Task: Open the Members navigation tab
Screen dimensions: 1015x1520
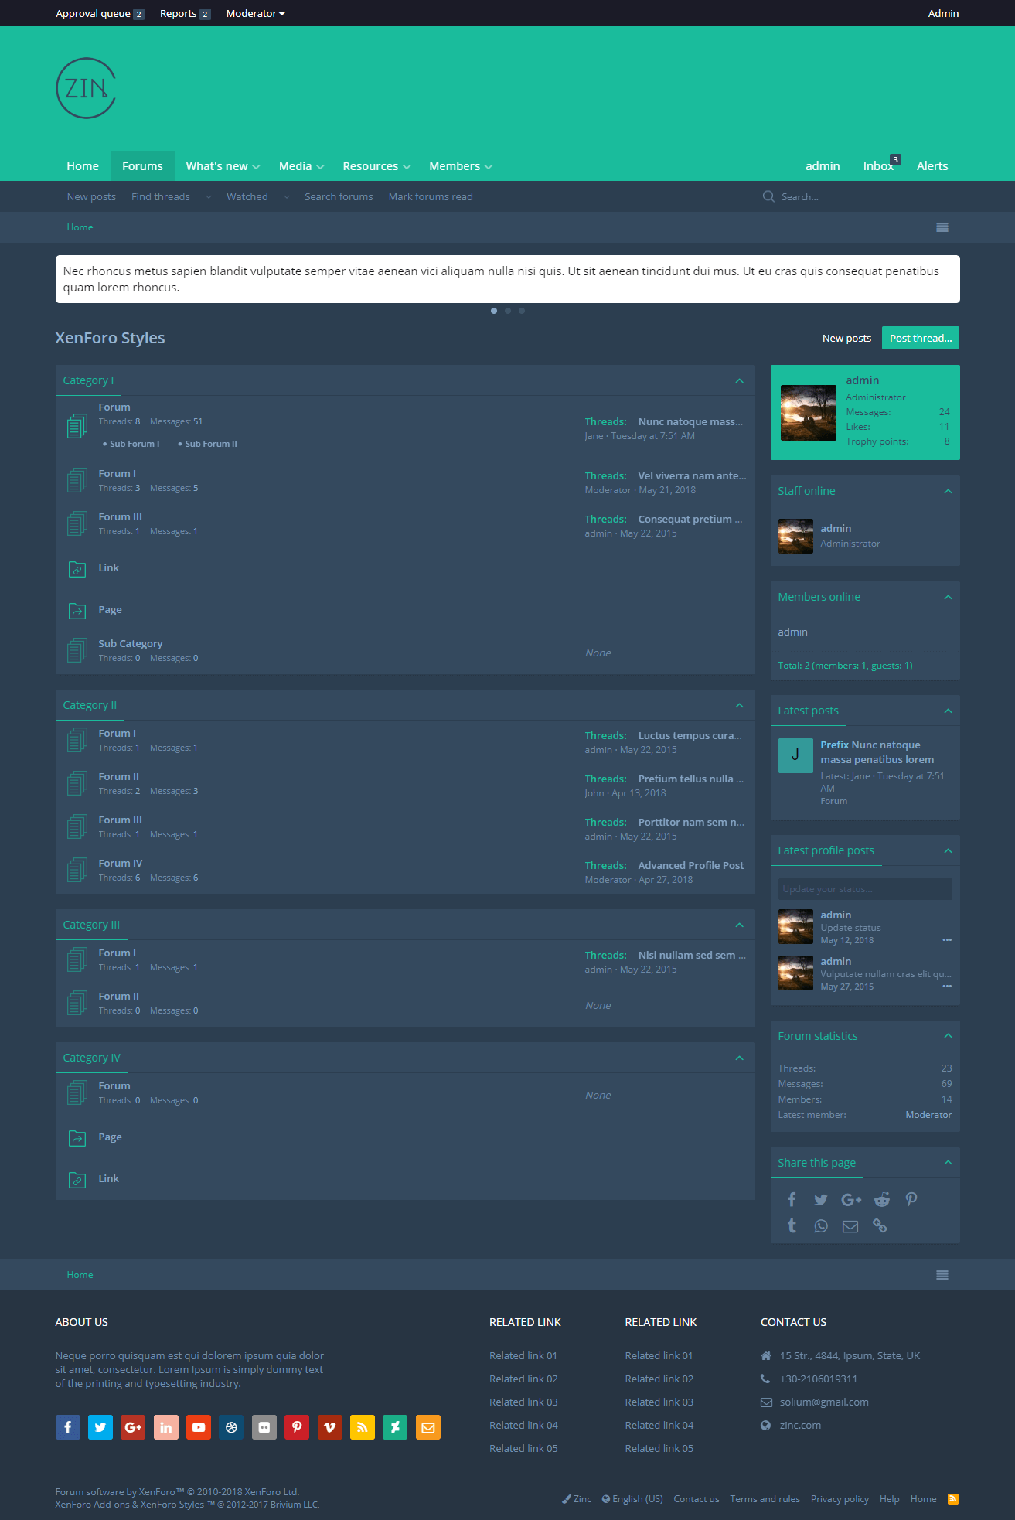Action: click(455, 166)
